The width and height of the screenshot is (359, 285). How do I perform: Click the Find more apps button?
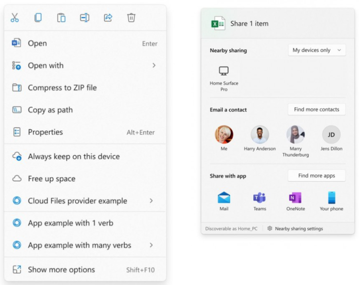(x=317, y=176)
